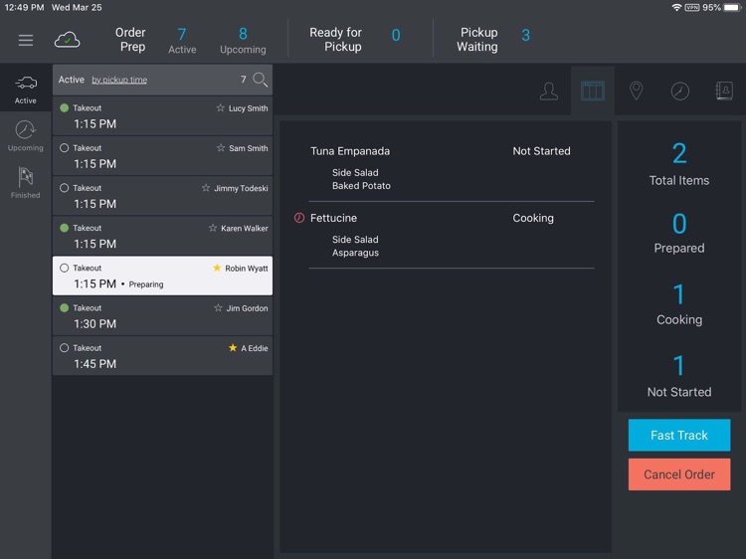Open the location pin icon
The height and width of the screenshot is (559, 746).
637,91
